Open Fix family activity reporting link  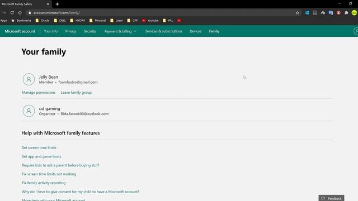[x=44, y=183]
